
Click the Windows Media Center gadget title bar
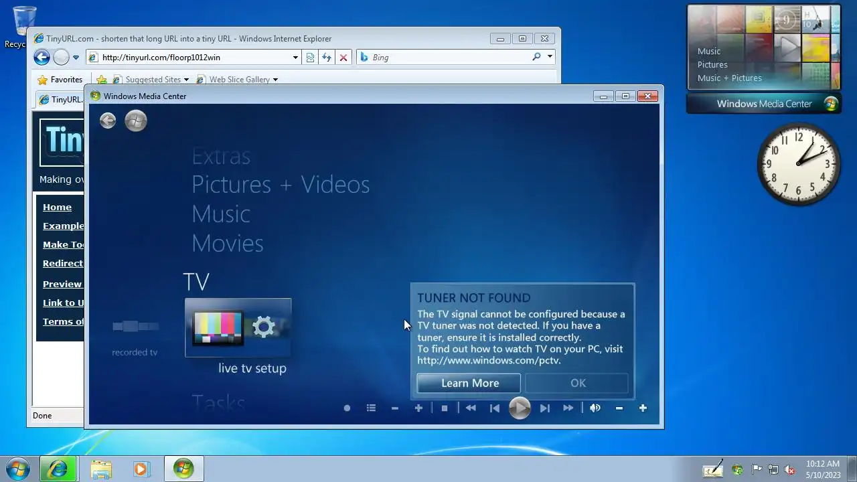pyautogui.click(x=764, y=104)
